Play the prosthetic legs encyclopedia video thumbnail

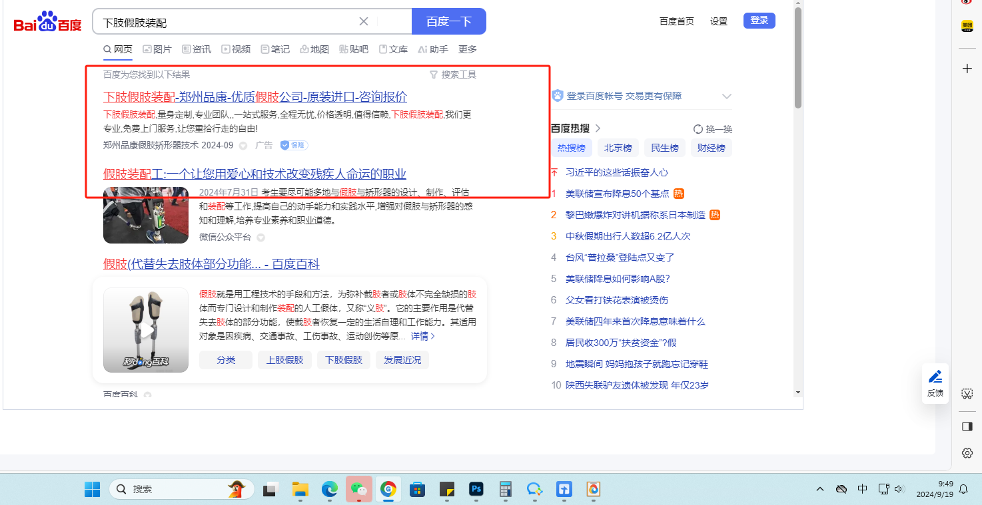coord(146,330)
